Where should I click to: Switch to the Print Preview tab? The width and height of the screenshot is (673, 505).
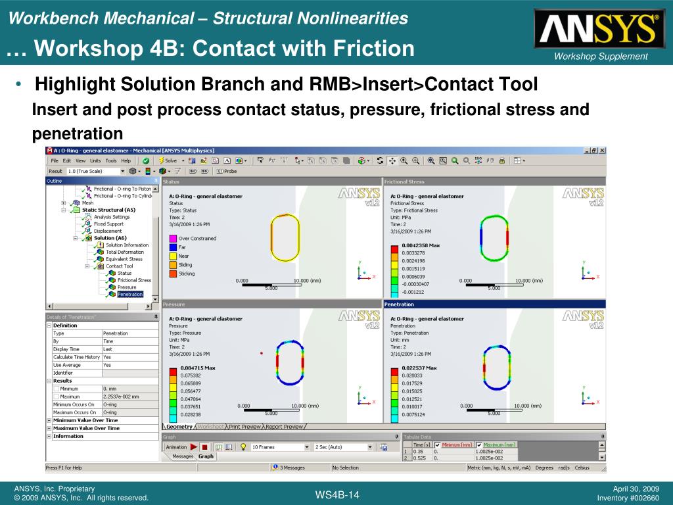coord(244,427)
